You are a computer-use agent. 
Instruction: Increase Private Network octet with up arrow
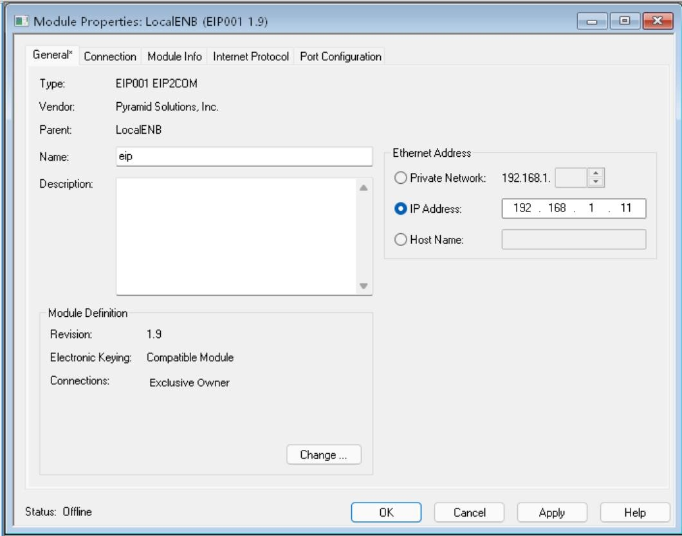click(596, 173)
